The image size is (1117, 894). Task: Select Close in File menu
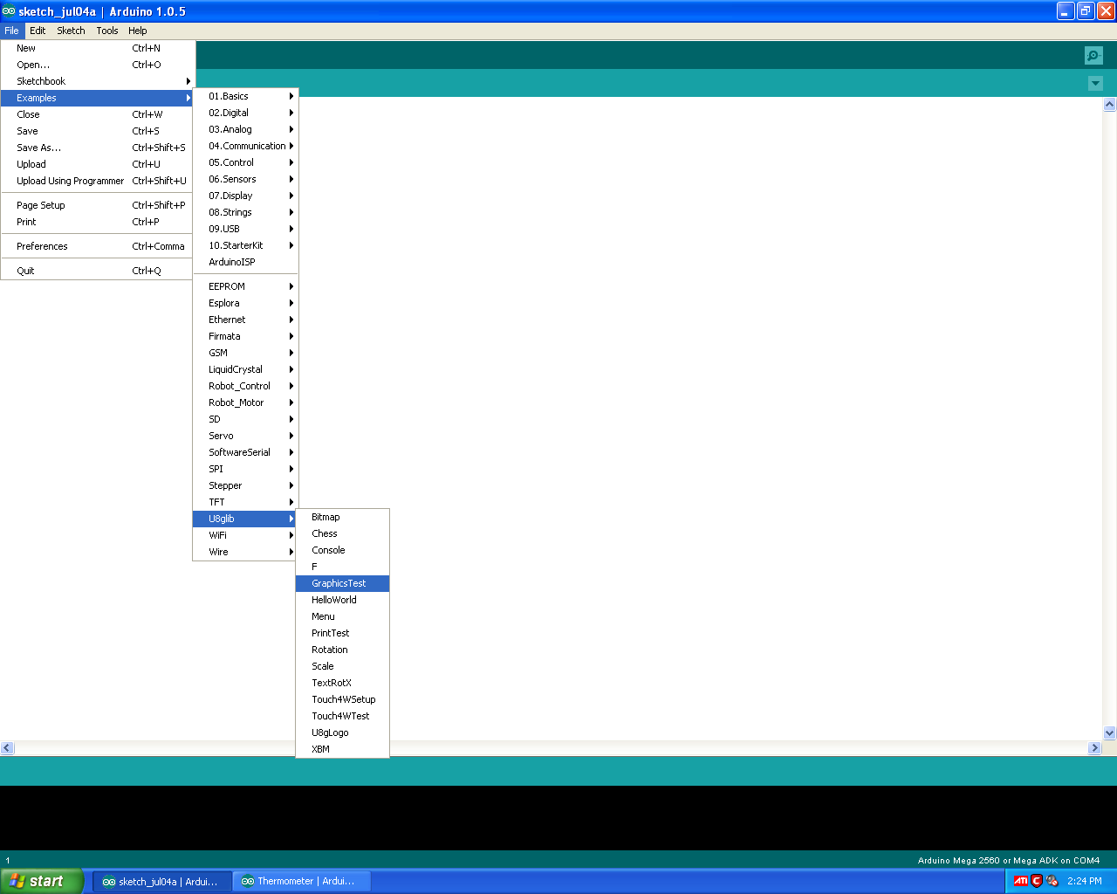(x=98, y=114)
